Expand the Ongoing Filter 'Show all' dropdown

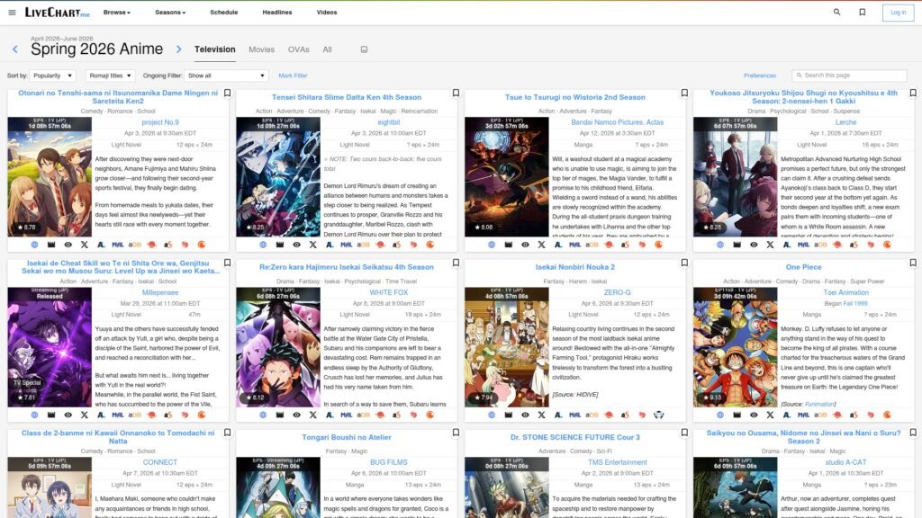pos(227,76)
